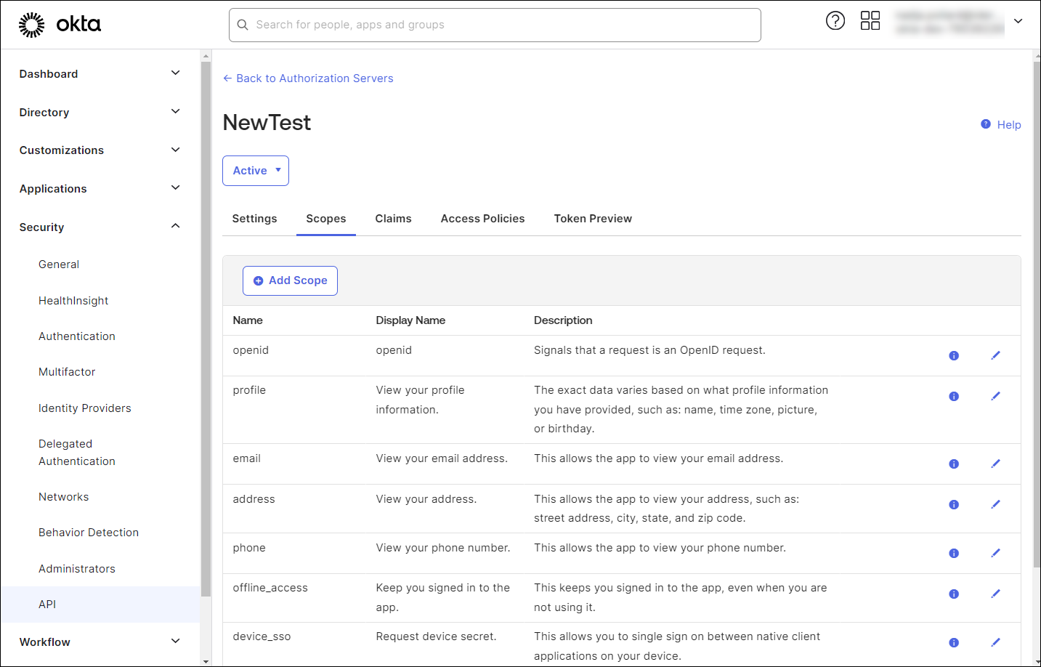Click the Add Scope button
Viewport: 1041px width, 667px height.
tap(290, 280)
